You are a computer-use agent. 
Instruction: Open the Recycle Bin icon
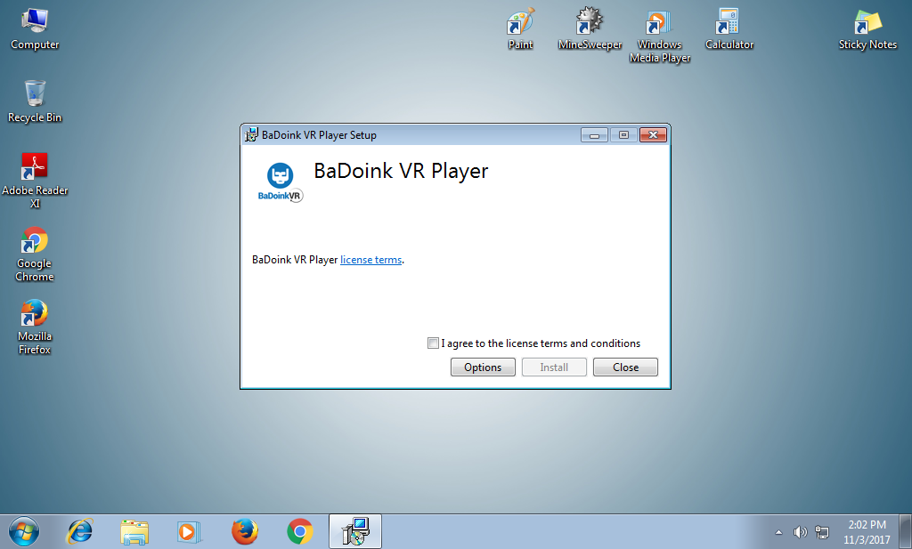point(35,101)
